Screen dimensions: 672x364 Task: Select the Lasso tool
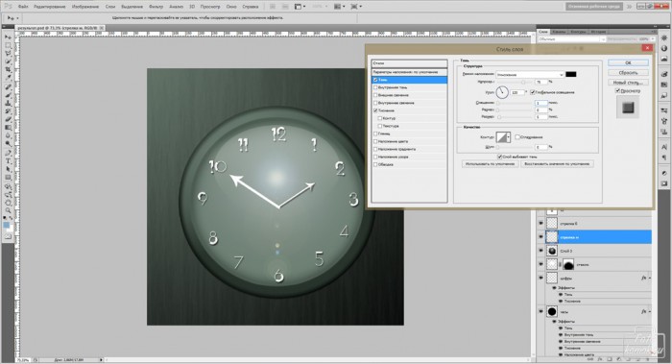pyautogui.click(x=8, y=54)
